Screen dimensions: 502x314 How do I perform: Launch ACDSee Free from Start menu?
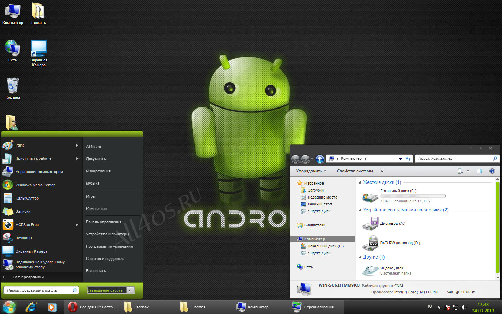(x=41, y=225)
